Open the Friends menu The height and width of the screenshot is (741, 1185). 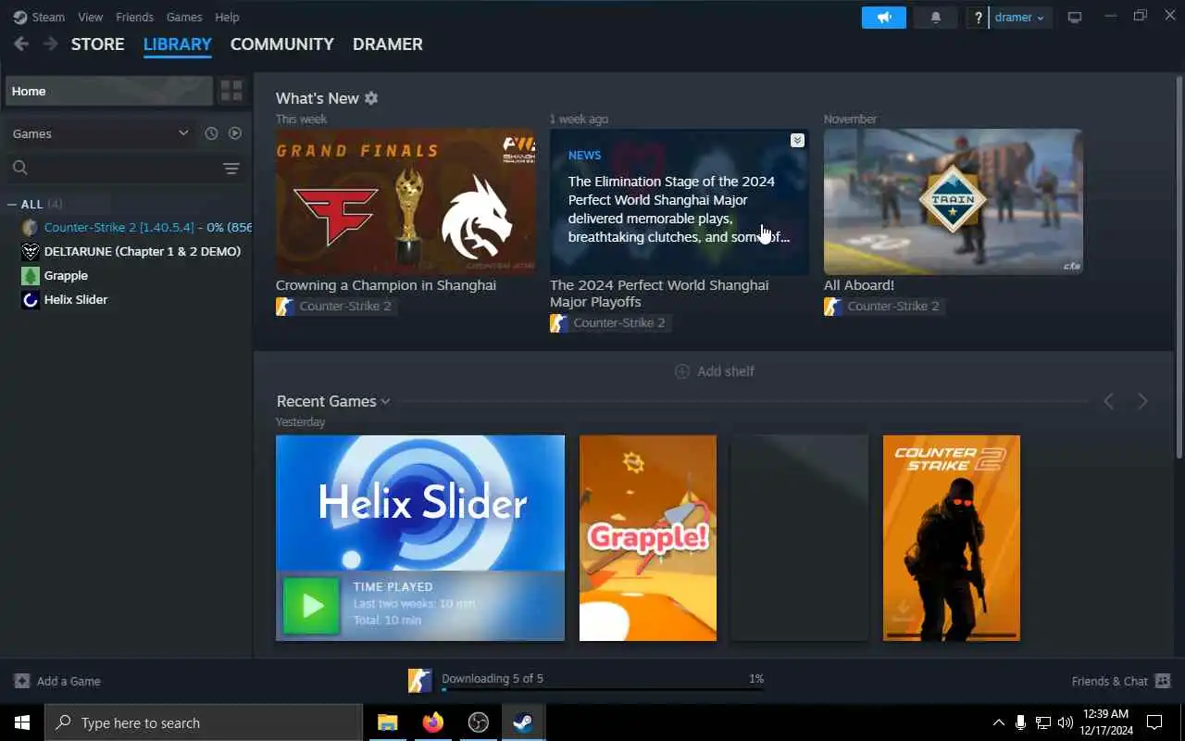(135, 18)
